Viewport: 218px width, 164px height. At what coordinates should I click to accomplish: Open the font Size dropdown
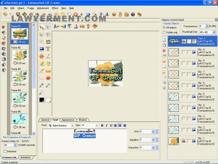pos(97,126)
